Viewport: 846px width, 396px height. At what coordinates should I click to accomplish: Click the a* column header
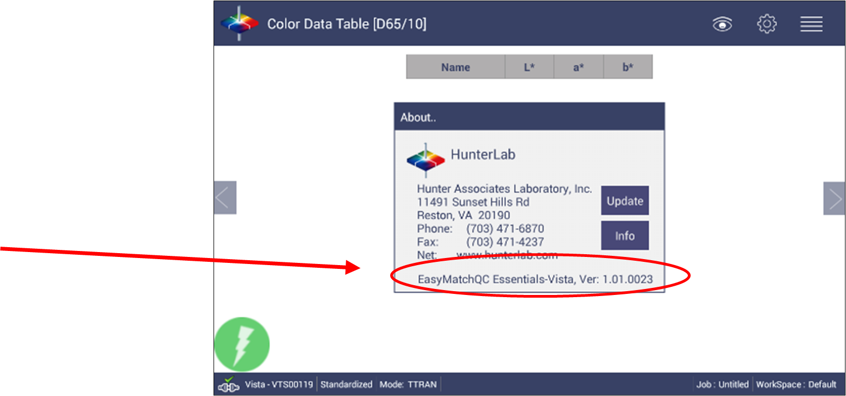click(x=579, y=67)
